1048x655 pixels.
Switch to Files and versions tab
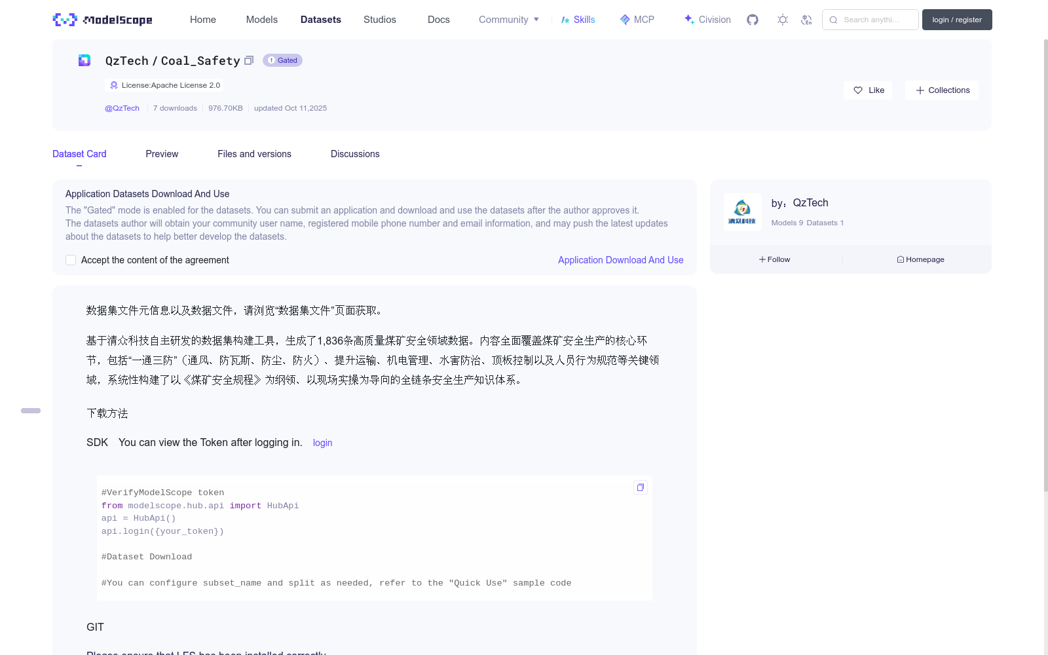point(254,154)
